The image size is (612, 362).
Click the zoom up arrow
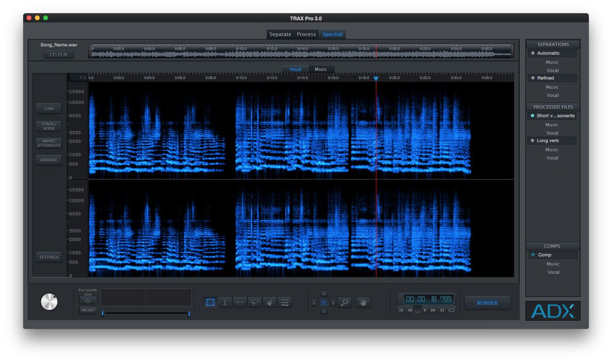(323, 294)
